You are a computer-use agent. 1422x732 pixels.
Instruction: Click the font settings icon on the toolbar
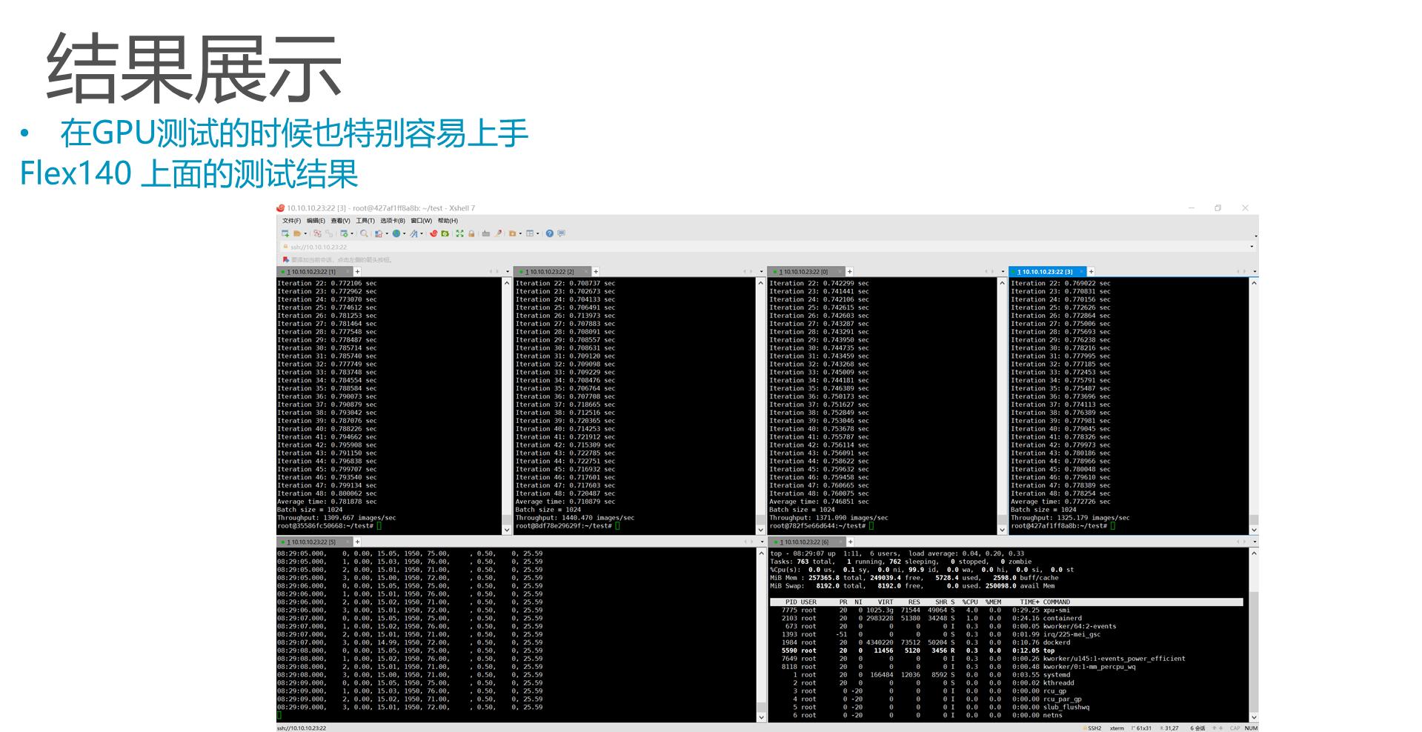(415, 233)
